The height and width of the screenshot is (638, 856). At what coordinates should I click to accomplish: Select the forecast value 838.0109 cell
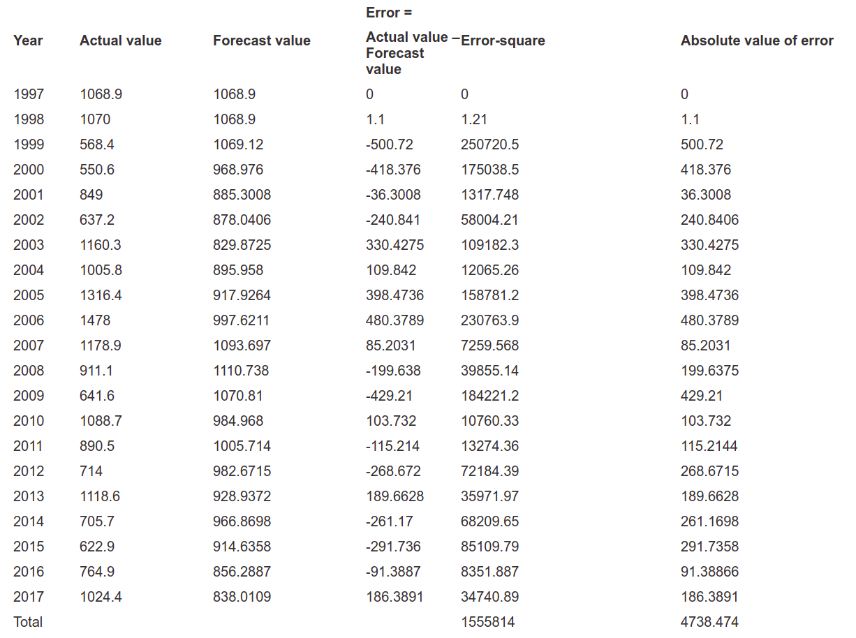(242, 597)
